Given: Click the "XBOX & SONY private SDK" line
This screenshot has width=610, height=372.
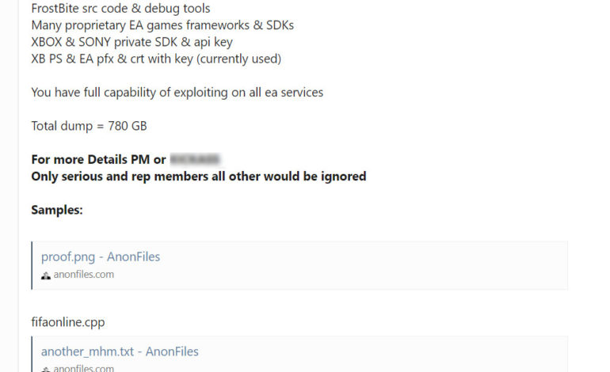Looking at the screenshot, I should tap(132, 42).
